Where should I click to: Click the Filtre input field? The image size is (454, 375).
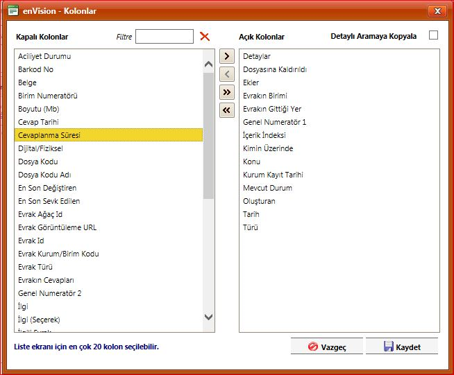(x=165, y=37)
